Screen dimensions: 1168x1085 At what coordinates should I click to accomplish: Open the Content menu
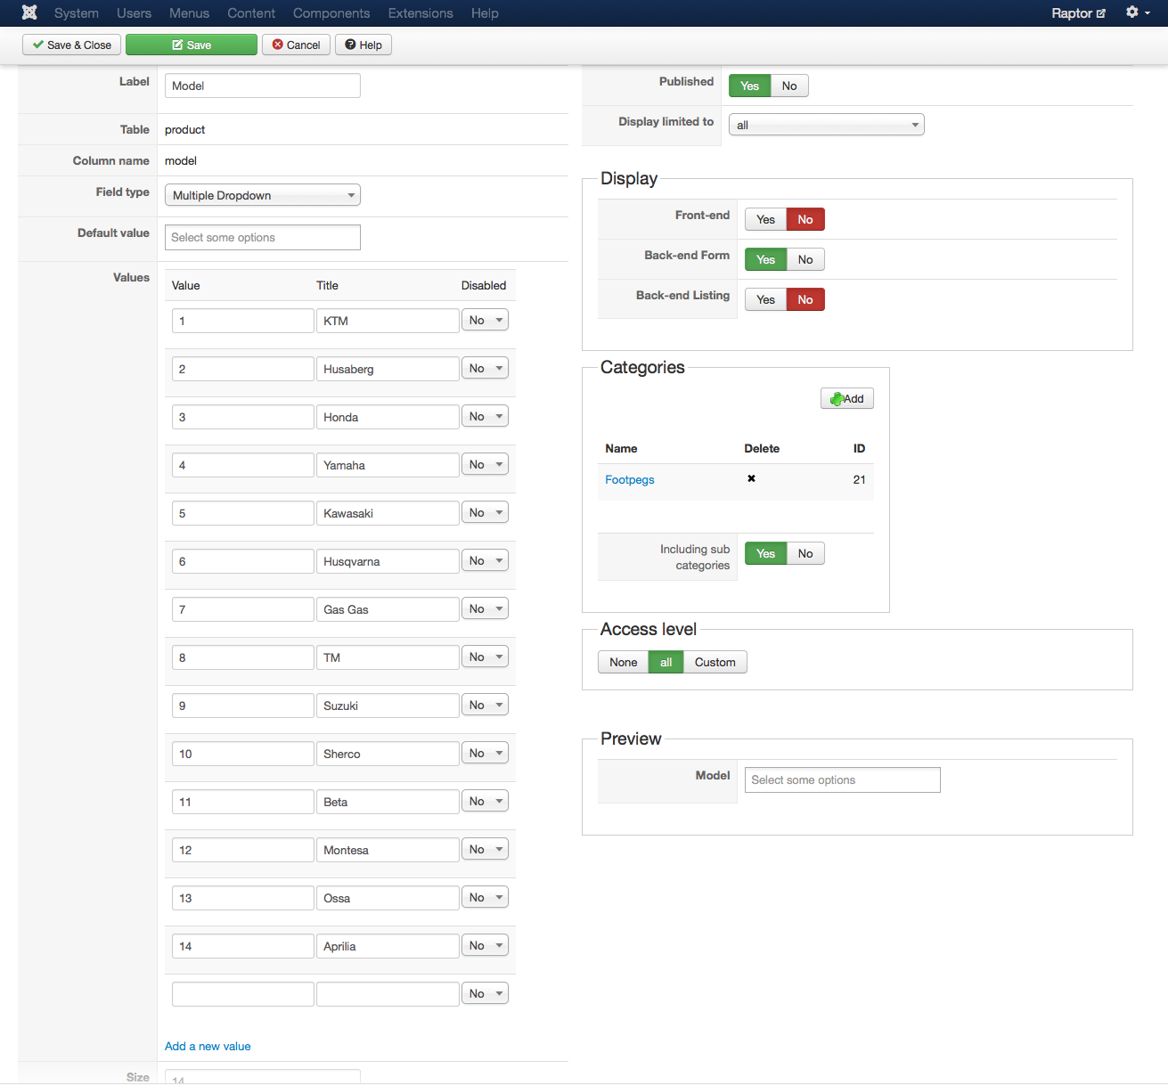pyautogui.click(x=251, y=13)
